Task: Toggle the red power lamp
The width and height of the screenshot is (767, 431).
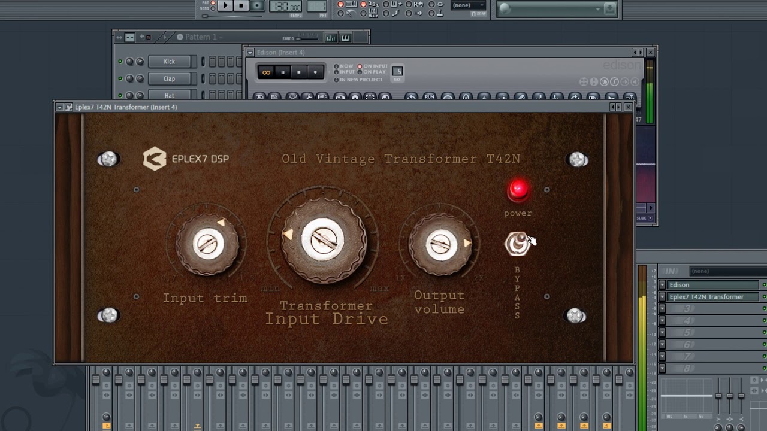Action: 518,190
